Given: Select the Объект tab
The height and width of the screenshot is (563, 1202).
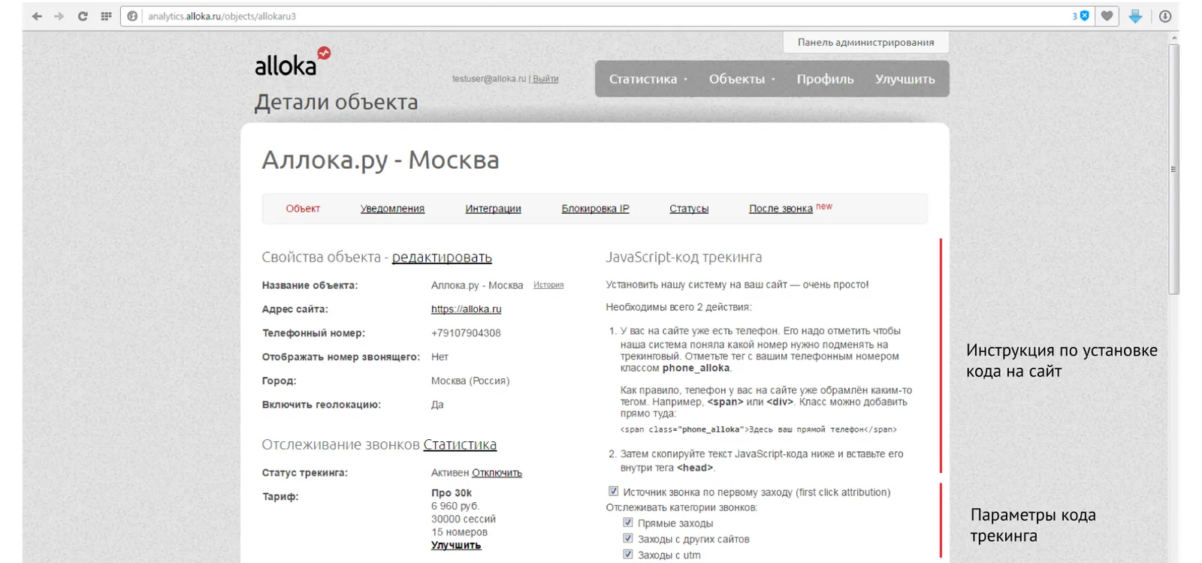Looking at the screenshot, I should [x=303, y=209].
